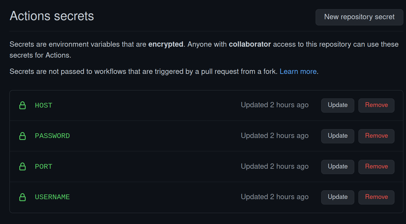The height and width of the screenshot is (224, 406).
Task: Remove the USERNAME secret
Action: [x=376, y=197]
